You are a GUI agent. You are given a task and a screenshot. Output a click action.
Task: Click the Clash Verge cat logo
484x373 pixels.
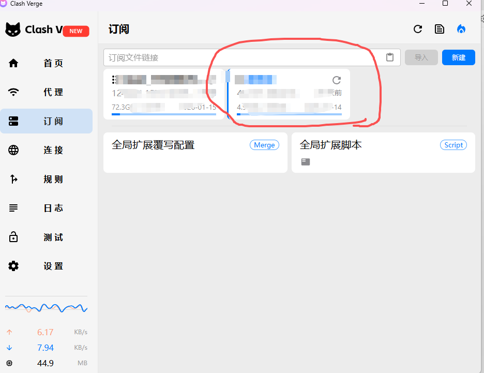pyautogui.click(x=13, y=30)
